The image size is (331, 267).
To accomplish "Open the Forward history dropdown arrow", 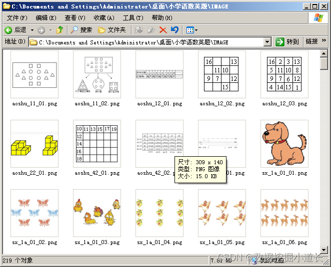I will (50, 30).
